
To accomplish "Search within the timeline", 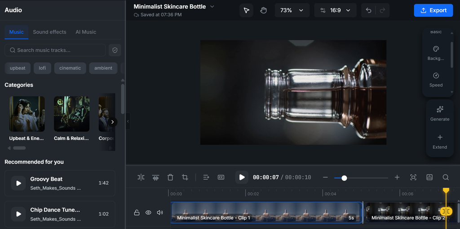I will pyautogui.click(x=445, y=177).
